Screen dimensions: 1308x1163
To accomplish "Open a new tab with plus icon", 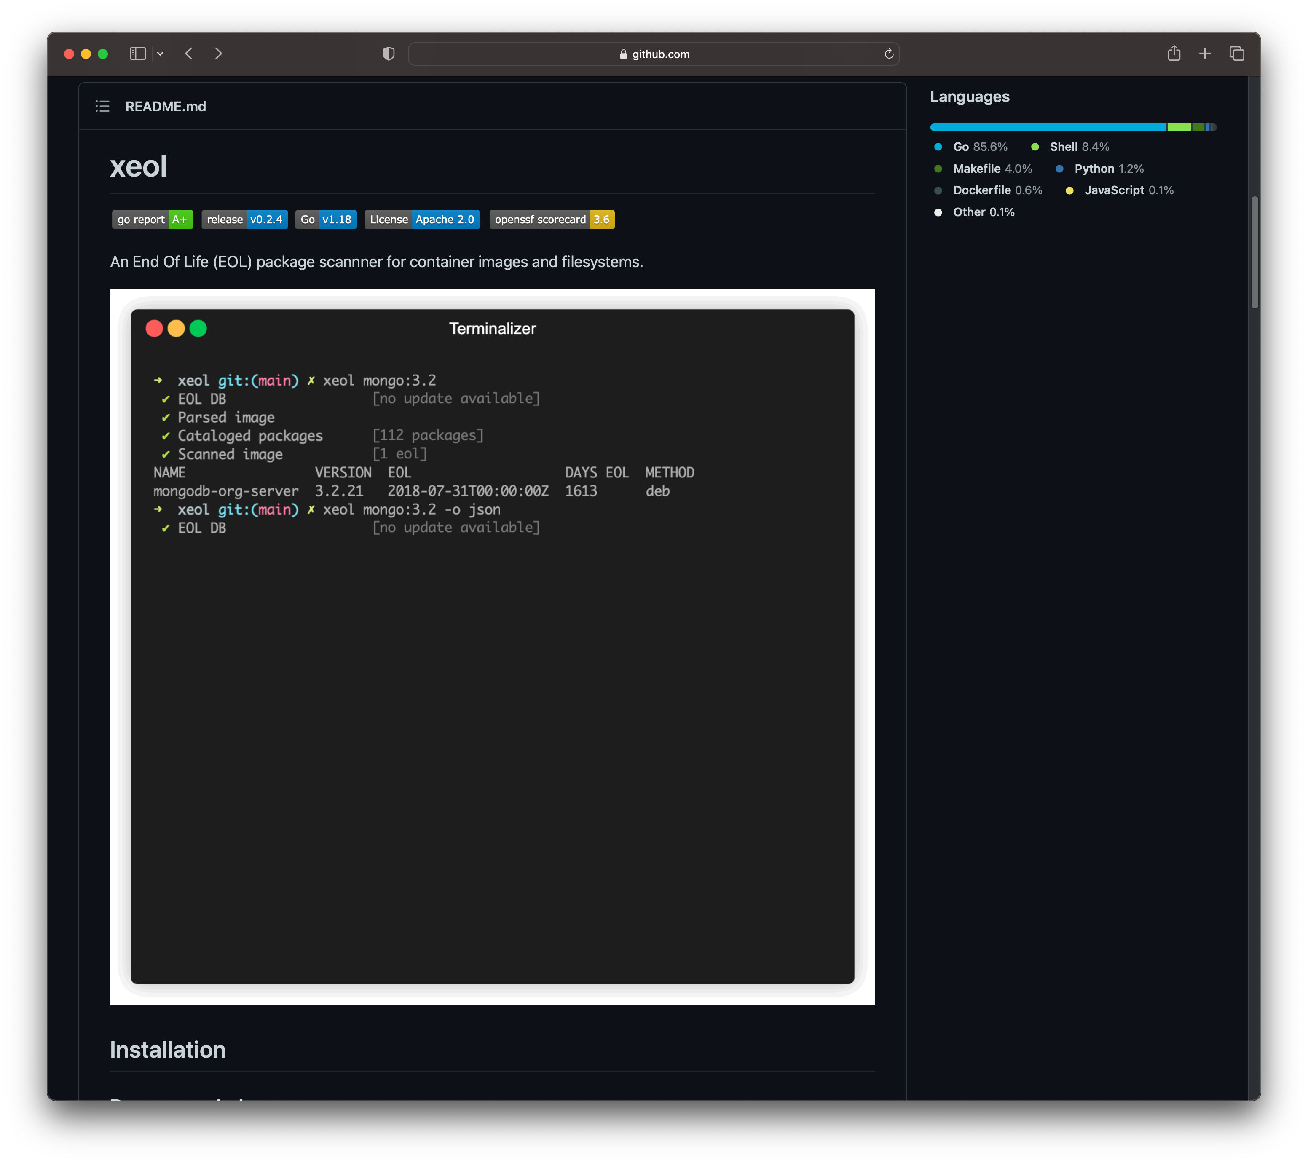I will tap(1204, 54).
